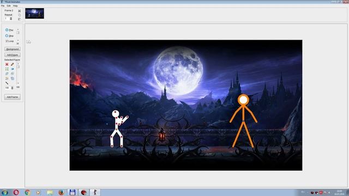Open the Help menu
Image resolution: width=349 pixels, height=196 pixels.
[15, 6]
